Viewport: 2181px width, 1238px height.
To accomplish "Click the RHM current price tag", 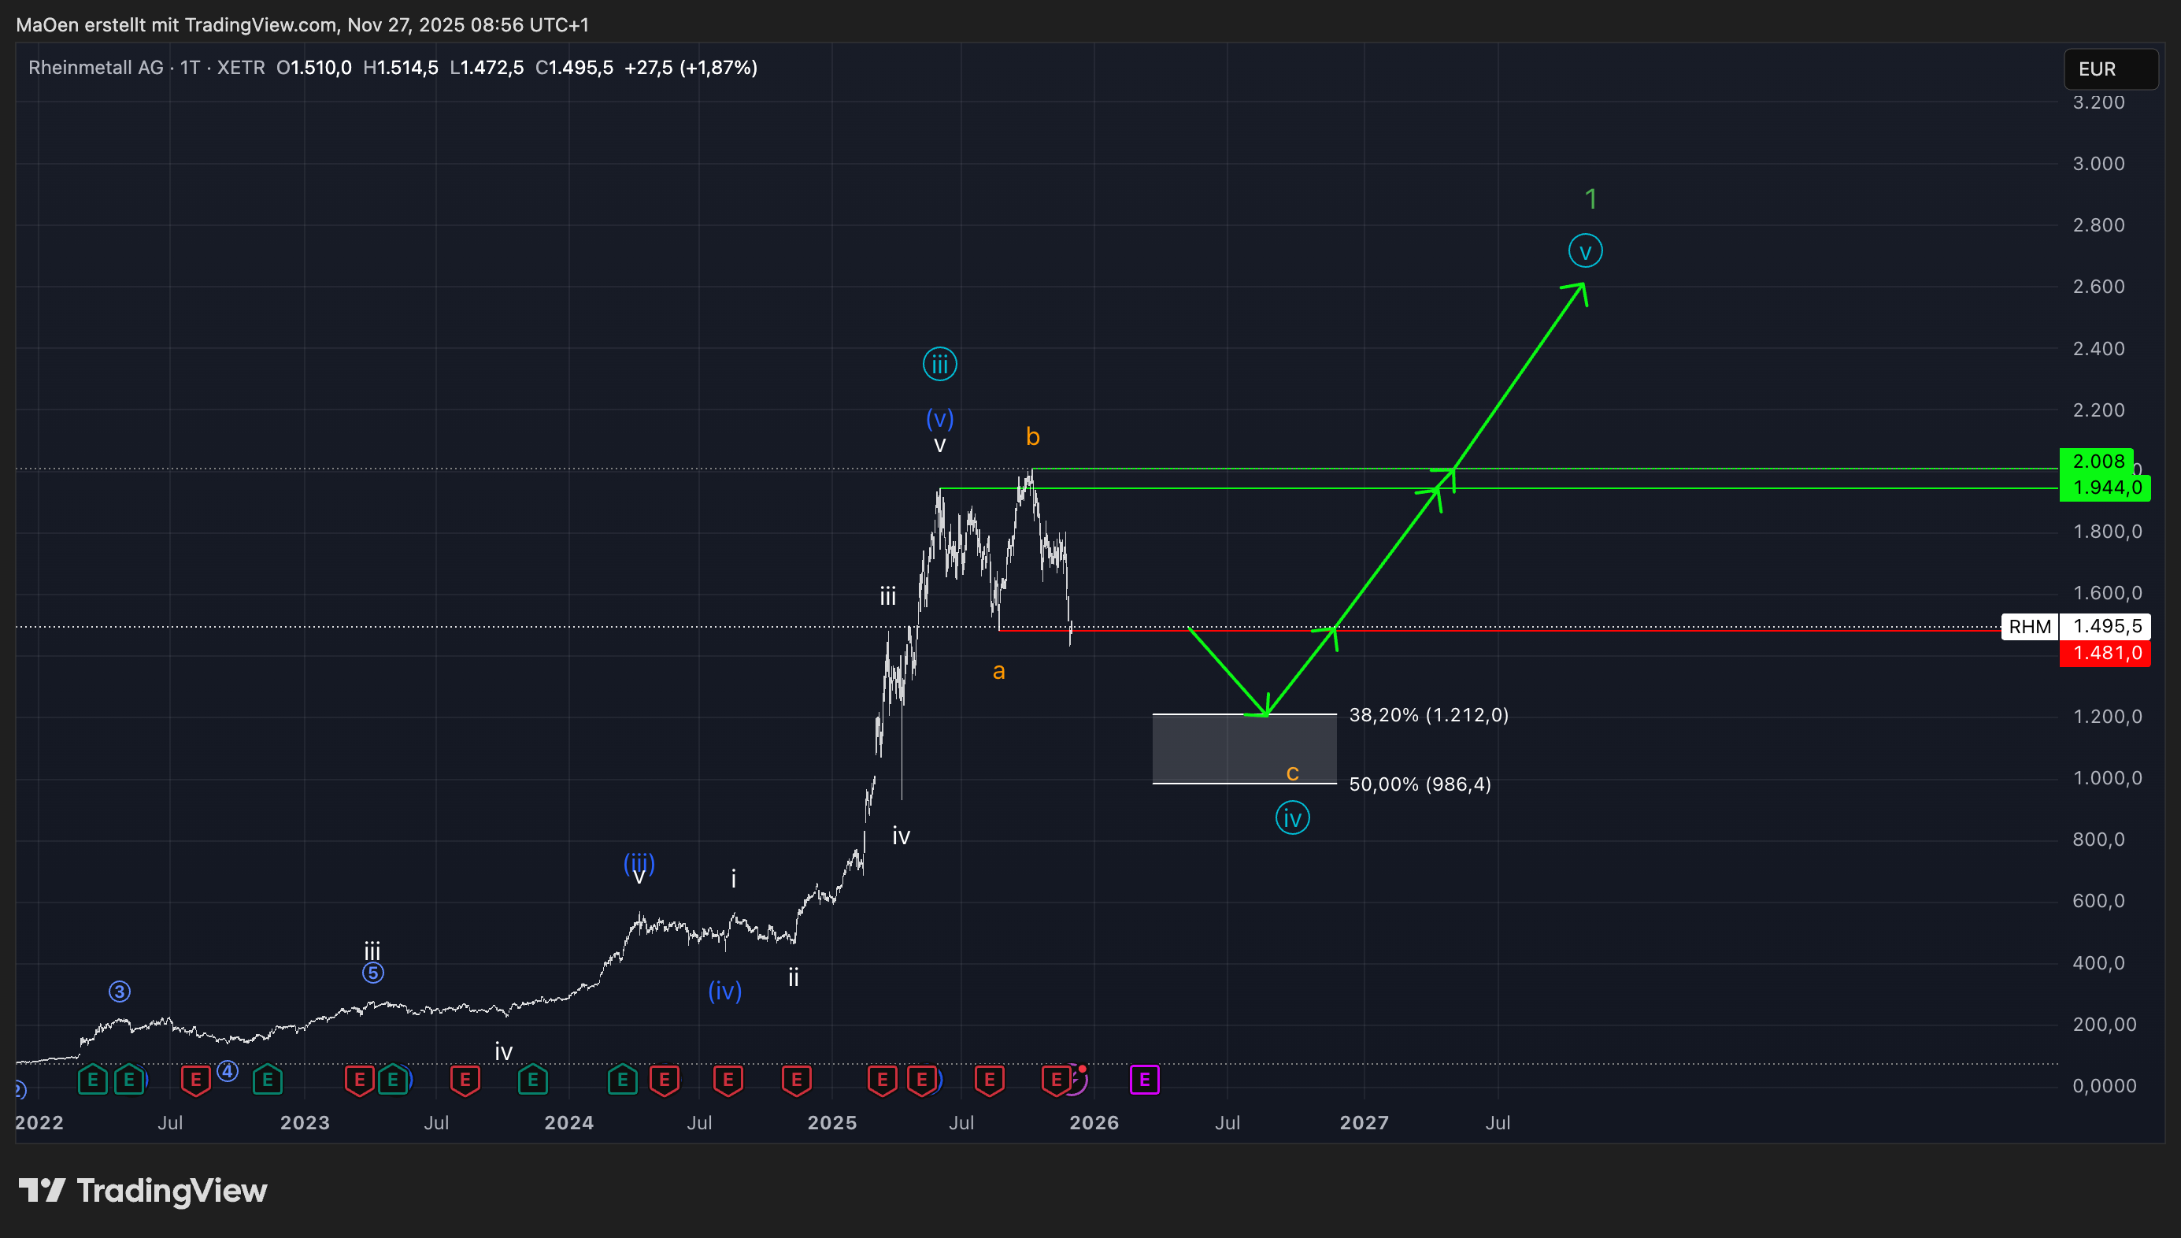I will (2029, 627).
